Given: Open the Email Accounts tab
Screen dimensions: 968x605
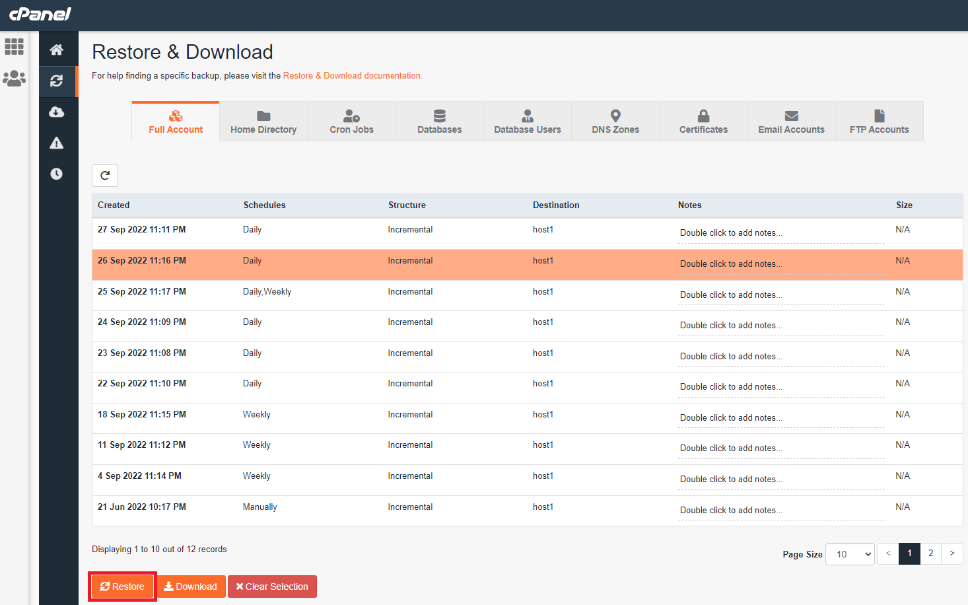Looking at the screenshot, I should click(x=791, y=122).
